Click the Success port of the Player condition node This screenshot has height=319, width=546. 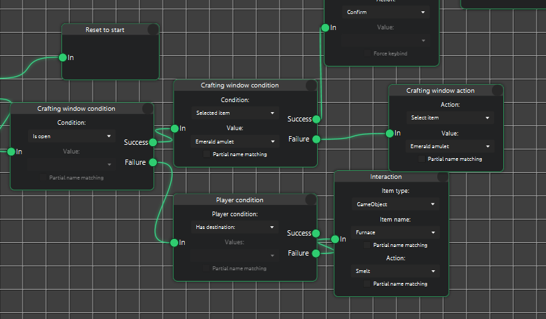(316, 234)
